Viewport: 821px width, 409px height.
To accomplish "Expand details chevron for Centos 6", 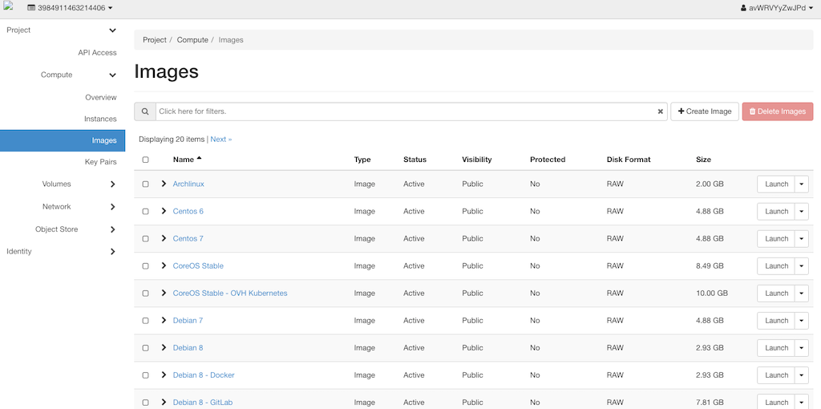I will pos(164,211).
